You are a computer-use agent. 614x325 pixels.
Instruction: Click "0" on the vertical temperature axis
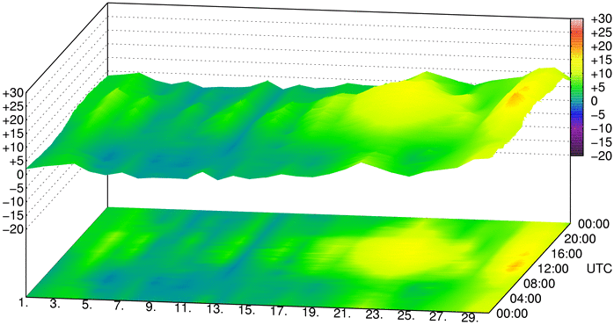click(20, 175)
